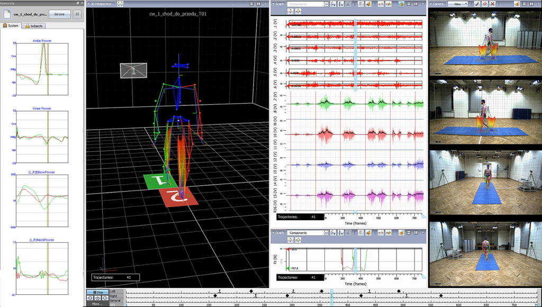Screen dimensions: 542x307
Task: Split the 3D Perspective pane horizontally
Action: pos(251,4)
